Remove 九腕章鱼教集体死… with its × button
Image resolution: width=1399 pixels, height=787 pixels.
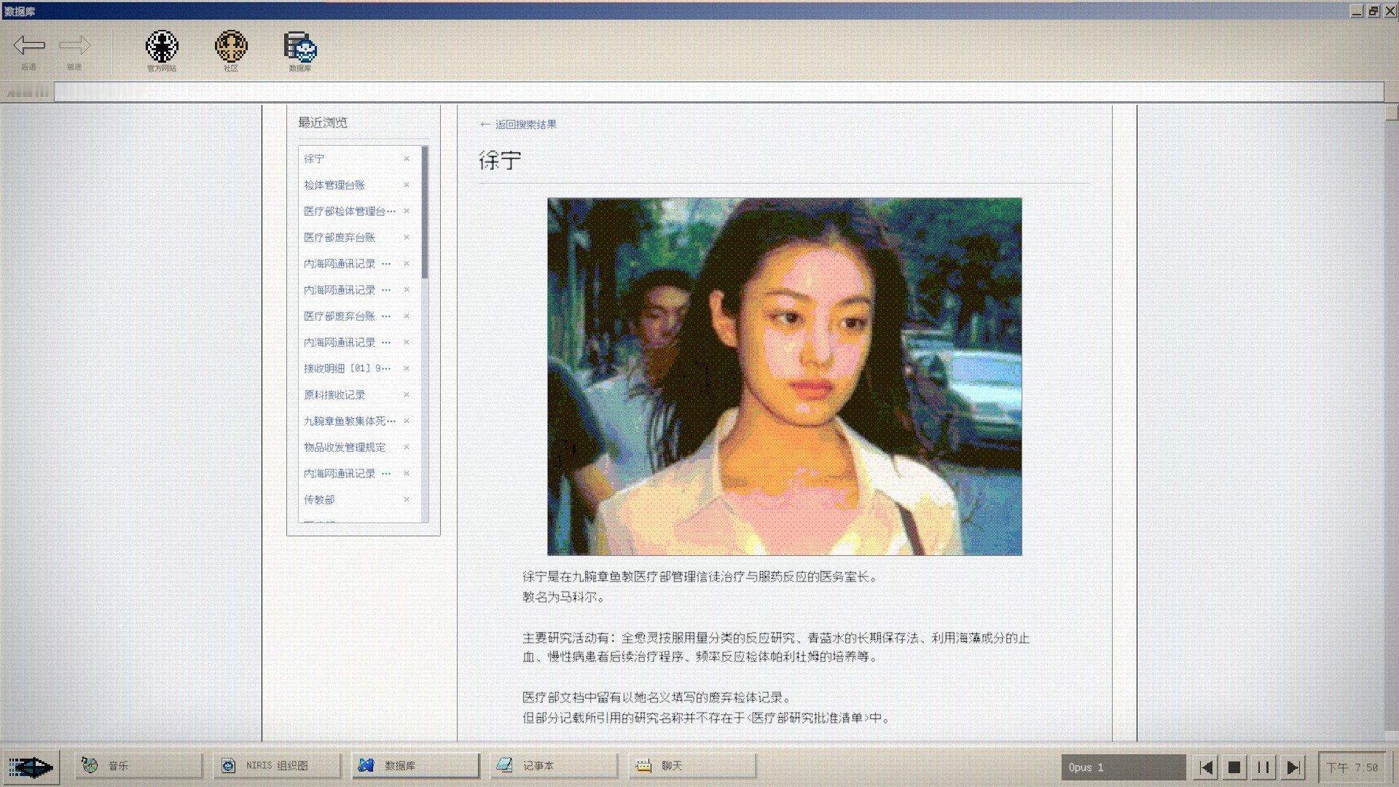tap(407, 420)
